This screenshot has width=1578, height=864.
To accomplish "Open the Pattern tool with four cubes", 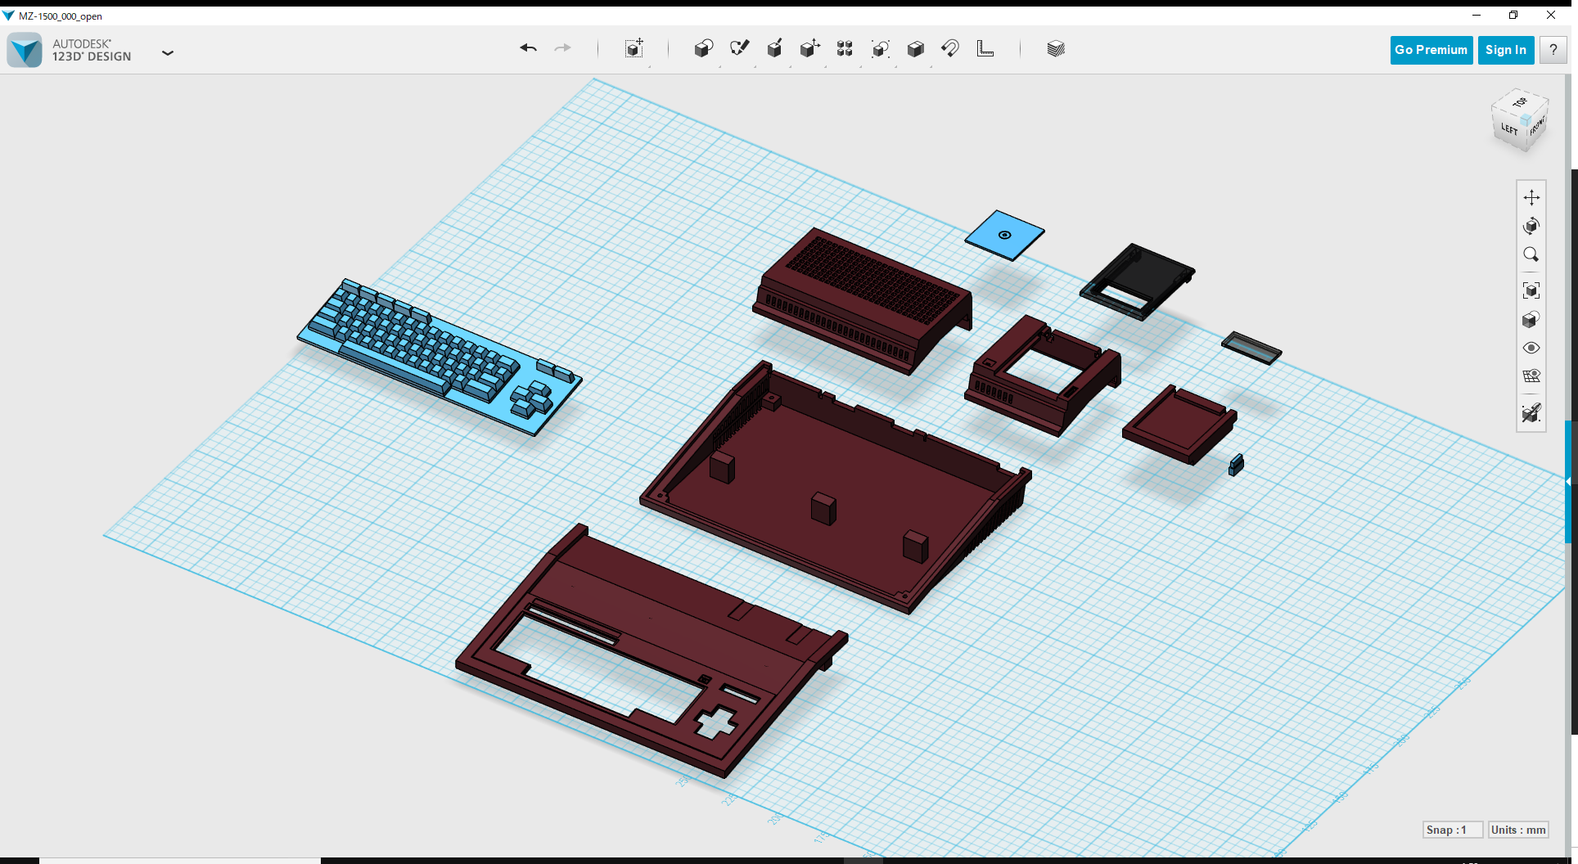I will point(845,49).
